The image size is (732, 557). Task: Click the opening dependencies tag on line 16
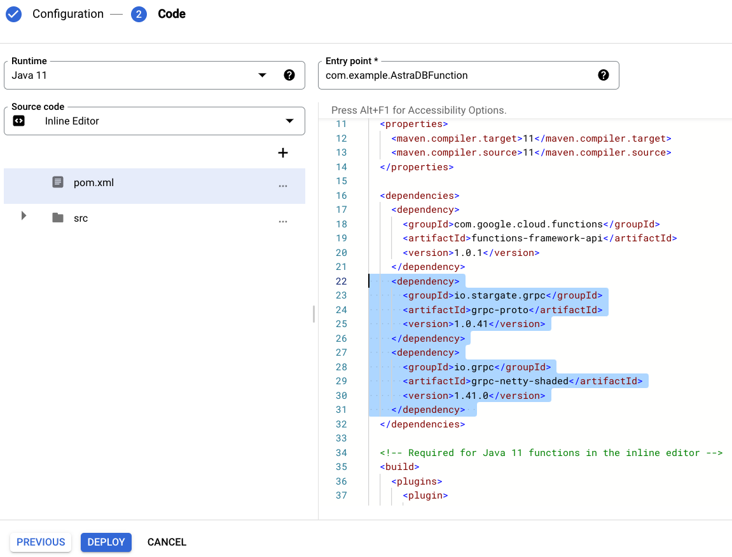point(420,196)
